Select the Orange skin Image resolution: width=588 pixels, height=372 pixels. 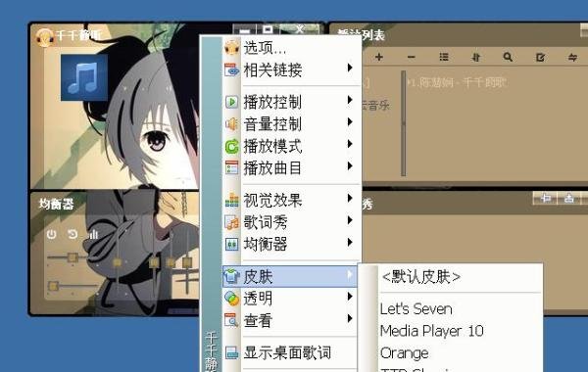click(404, 352)
